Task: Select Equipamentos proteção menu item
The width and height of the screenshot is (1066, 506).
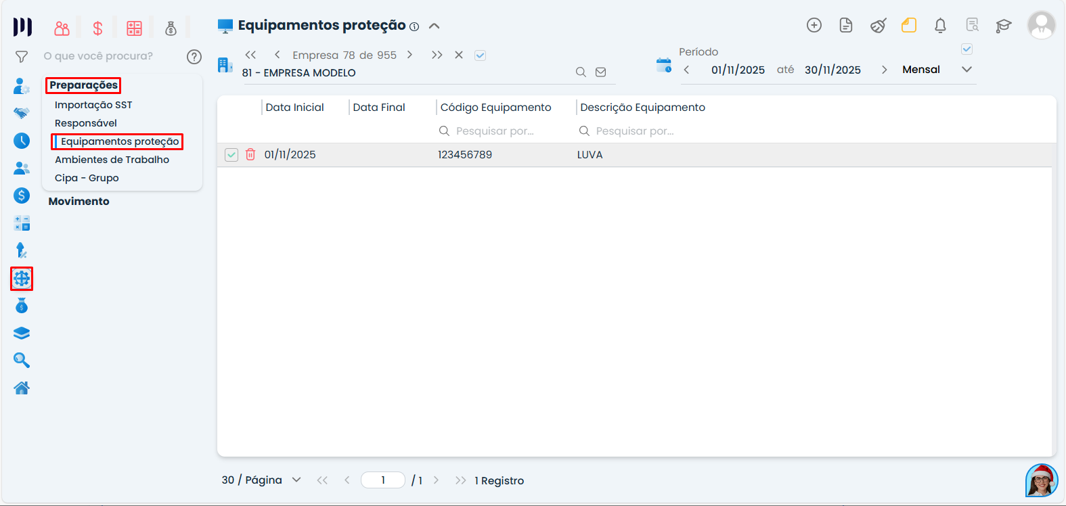Action: click(x=120, y=141)
